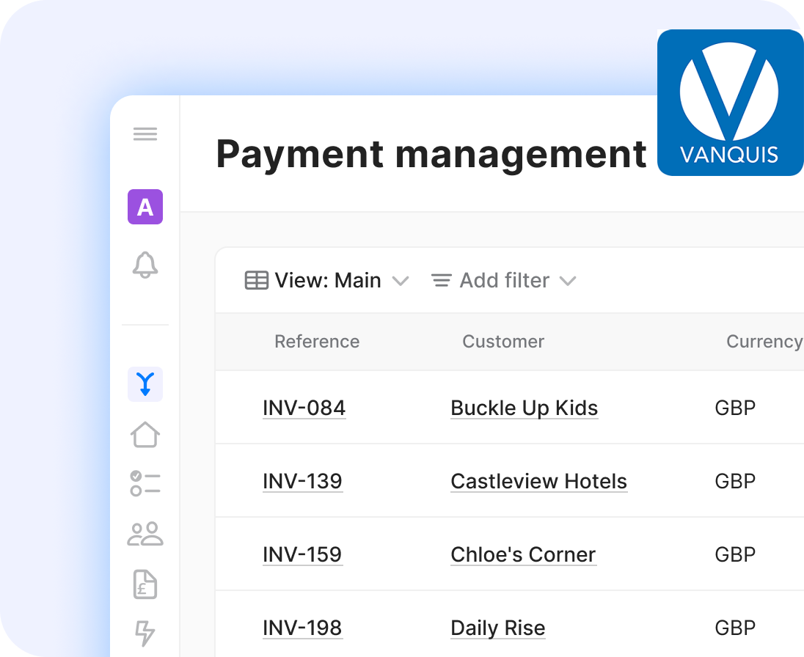
Task: Open invoice INV-139
Action: pyautogui.click(x=302, y=481)
